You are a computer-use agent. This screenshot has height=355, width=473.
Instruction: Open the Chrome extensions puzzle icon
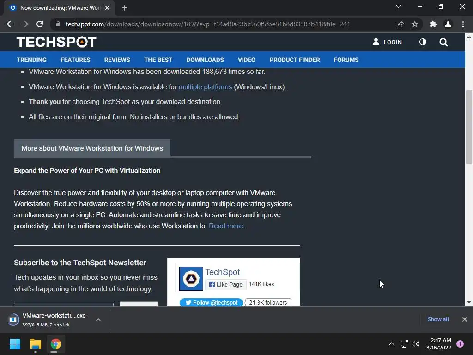433,24
